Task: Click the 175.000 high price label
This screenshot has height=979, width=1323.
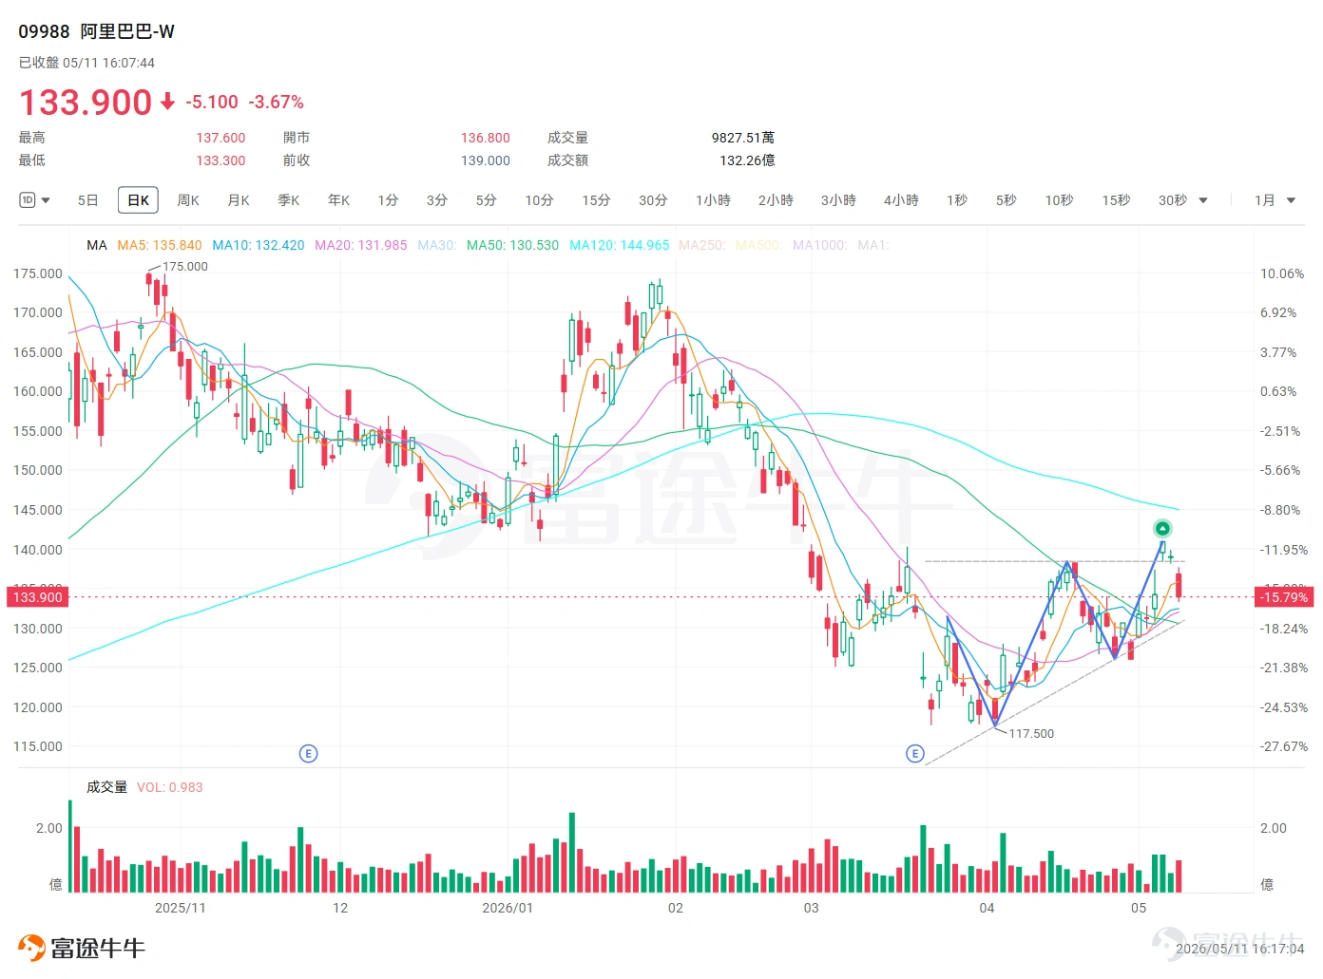Action: tap(185, 267)
